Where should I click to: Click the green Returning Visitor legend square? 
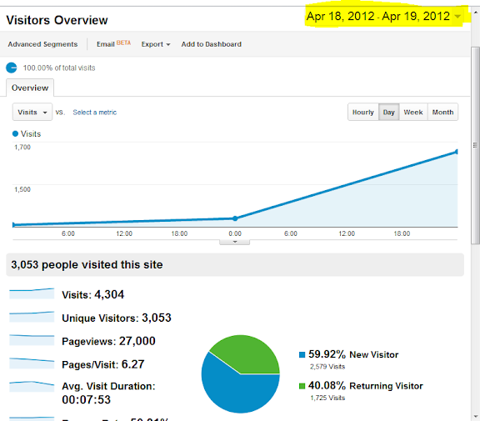click(302, 386)
